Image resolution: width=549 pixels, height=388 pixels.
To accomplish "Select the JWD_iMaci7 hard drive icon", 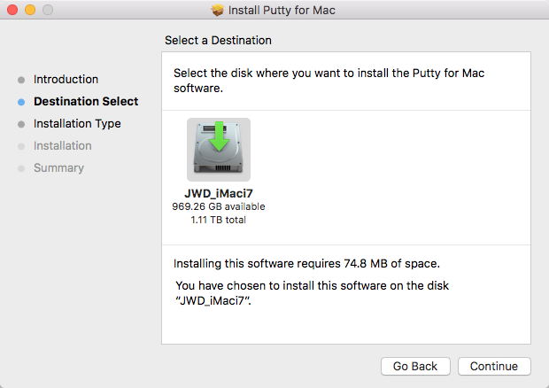I will point(219,150).
